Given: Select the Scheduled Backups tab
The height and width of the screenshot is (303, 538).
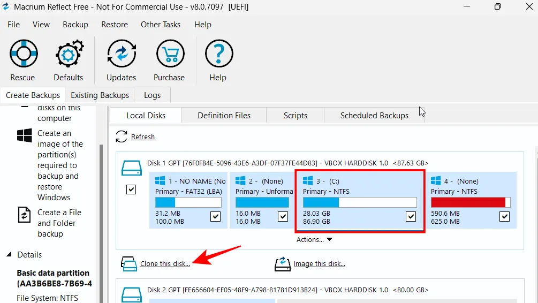Looking at the screenshot, I should tap(374, 116).
